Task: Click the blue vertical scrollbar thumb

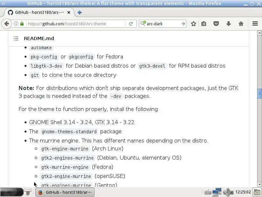Action: click(x=259, y=94)
